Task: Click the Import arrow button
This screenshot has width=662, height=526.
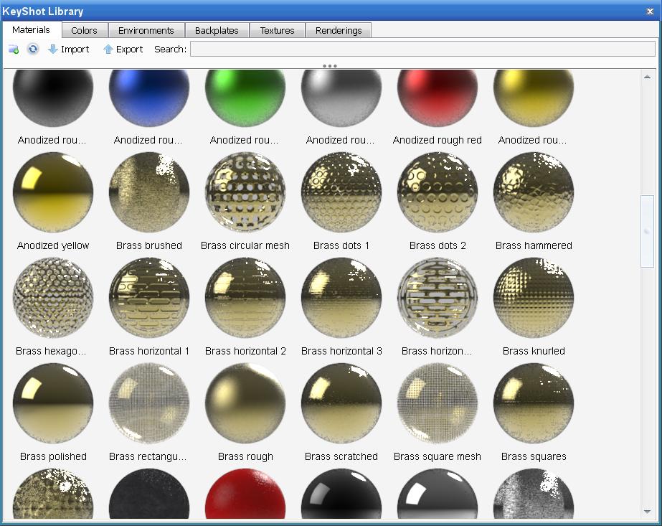Action: pos(69,50)
